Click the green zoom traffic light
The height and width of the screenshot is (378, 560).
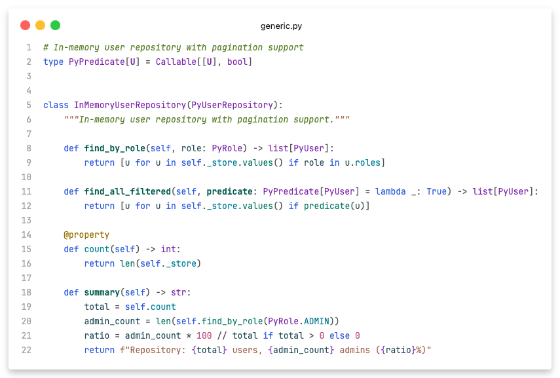coord(56,25)
